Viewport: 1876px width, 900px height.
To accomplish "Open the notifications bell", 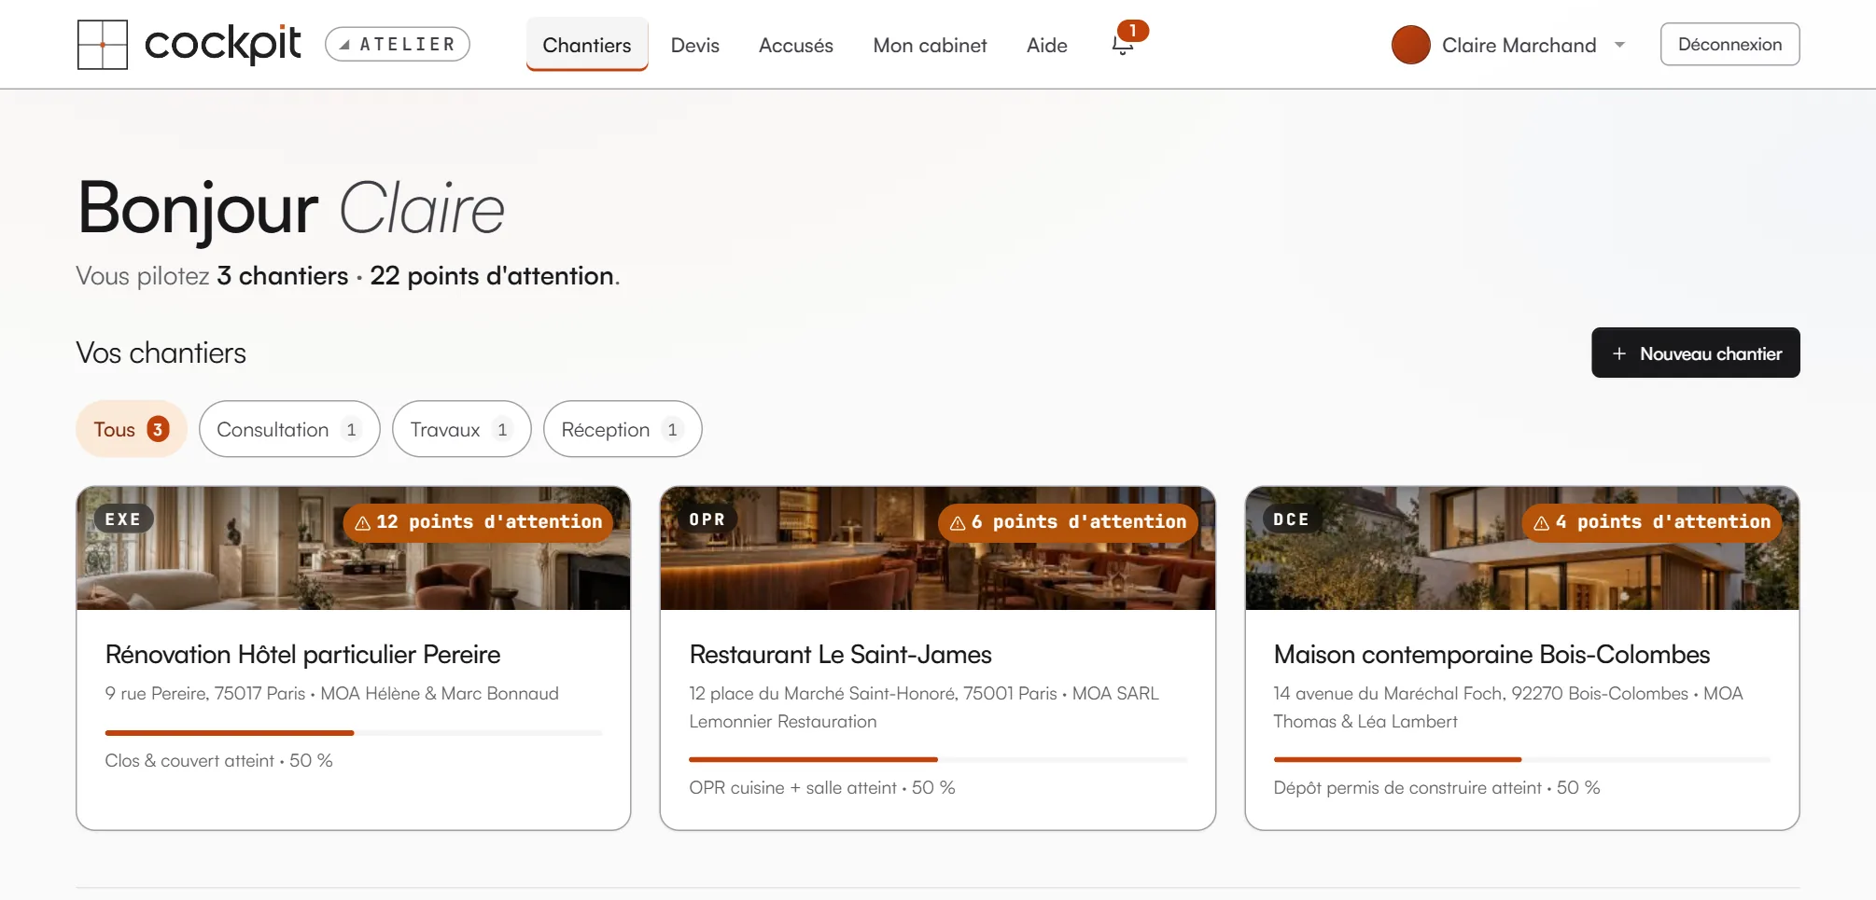I will tap(1123, 45).
